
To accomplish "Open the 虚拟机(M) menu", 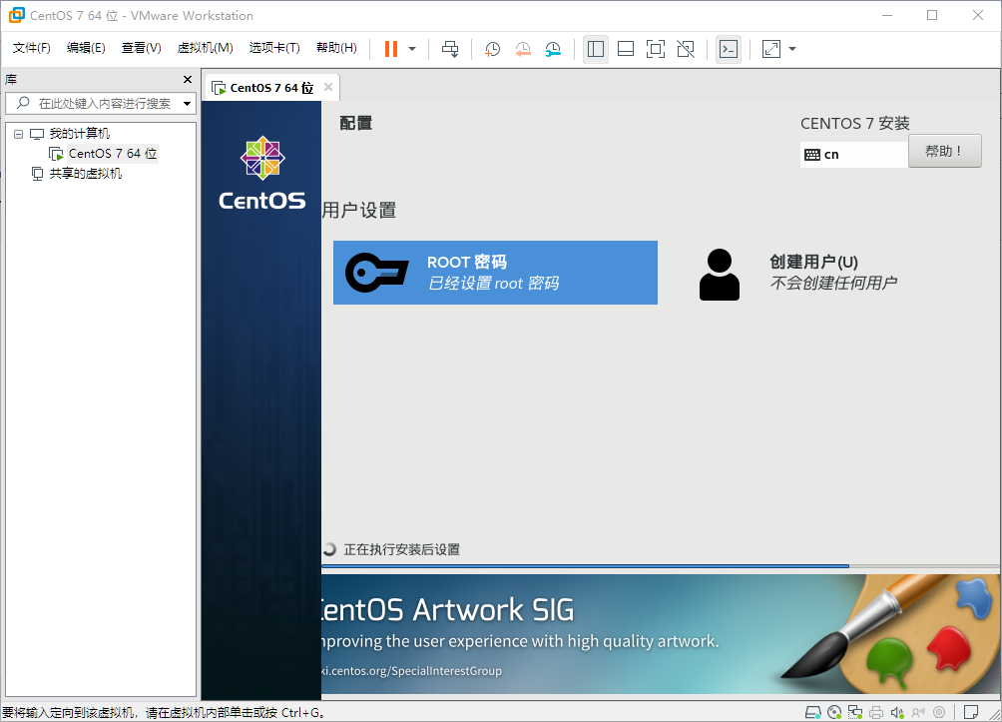I will pyautogui.click(x=206, y=48).
